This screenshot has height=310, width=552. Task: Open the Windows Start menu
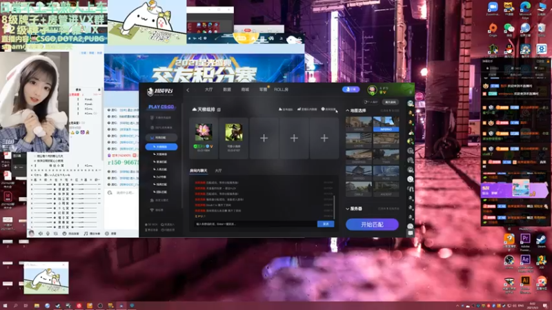pos(5,306)
